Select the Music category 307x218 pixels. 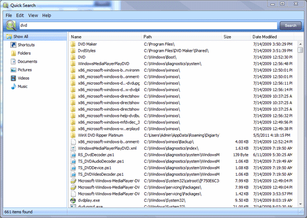pos(22,87)
